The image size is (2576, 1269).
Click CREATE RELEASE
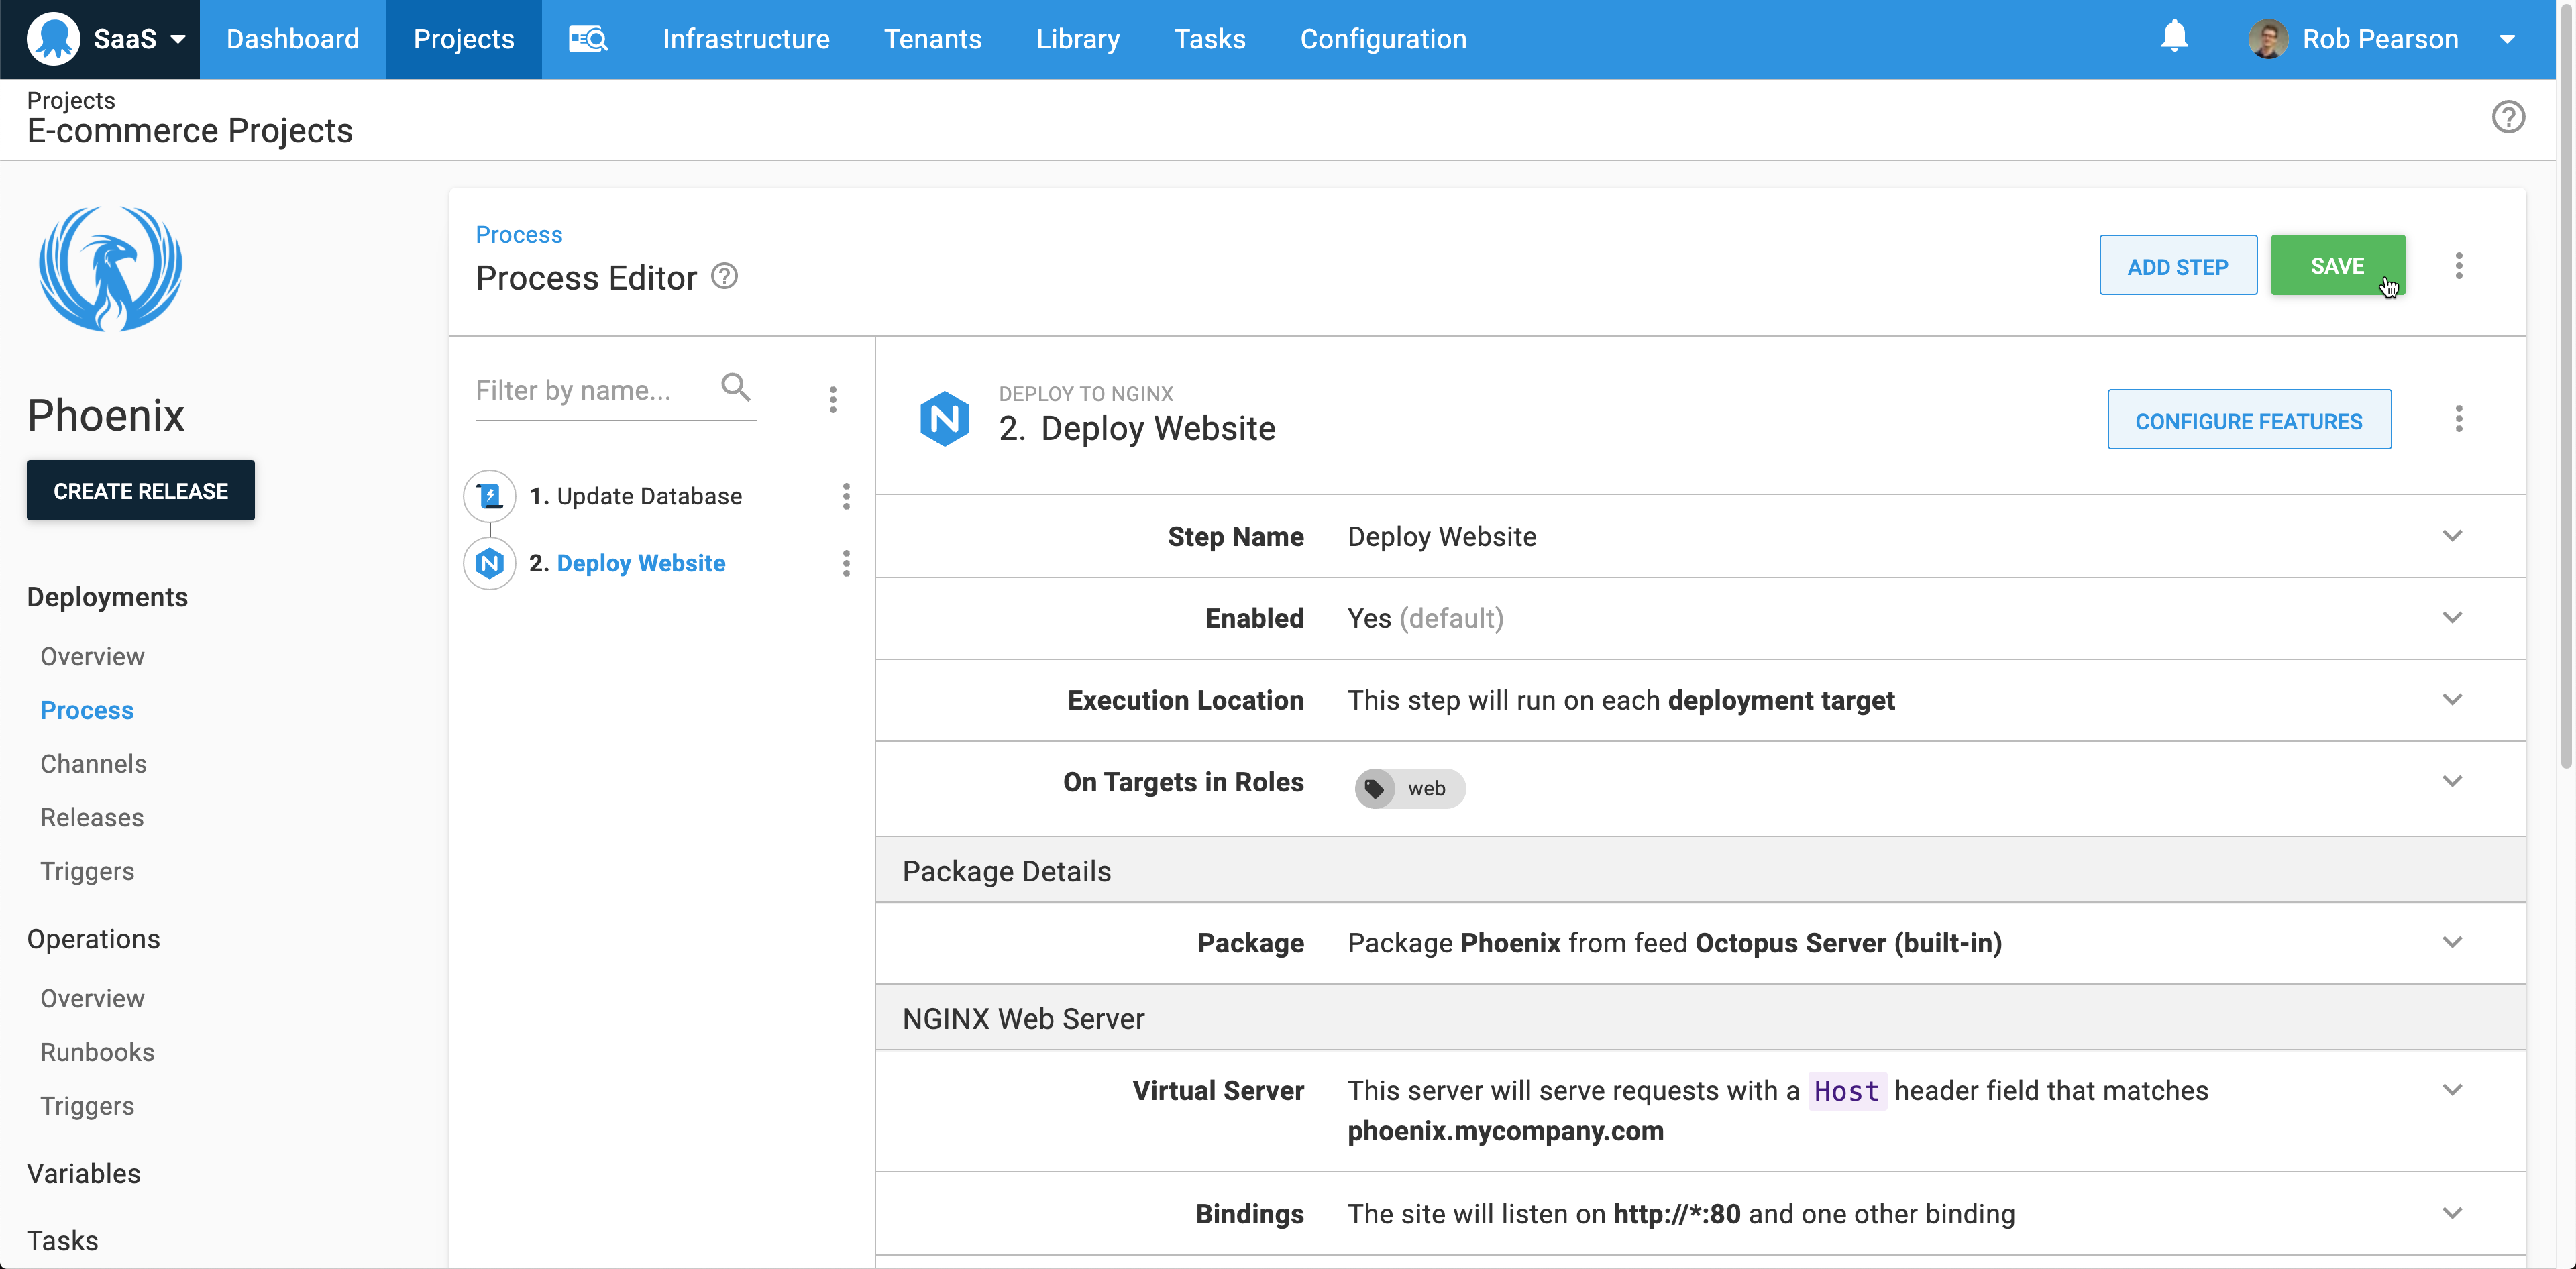click(x=140, y=490)
